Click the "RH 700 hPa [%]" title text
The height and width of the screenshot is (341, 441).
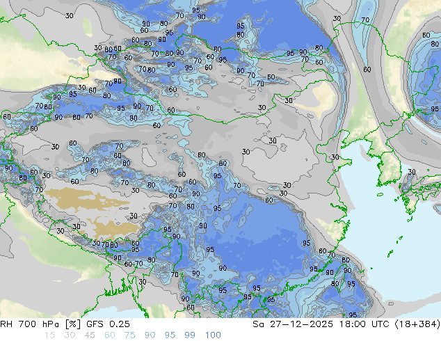(41, 324)
